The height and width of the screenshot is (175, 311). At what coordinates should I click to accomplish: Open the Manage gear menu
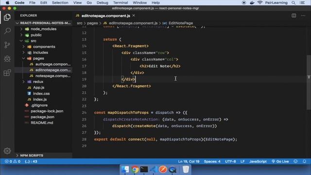(7, 151)
